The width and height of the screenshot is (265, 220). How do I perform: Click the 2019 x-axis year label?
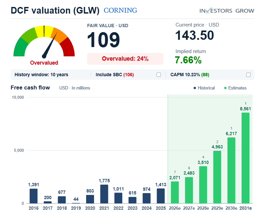pos(76,208)
